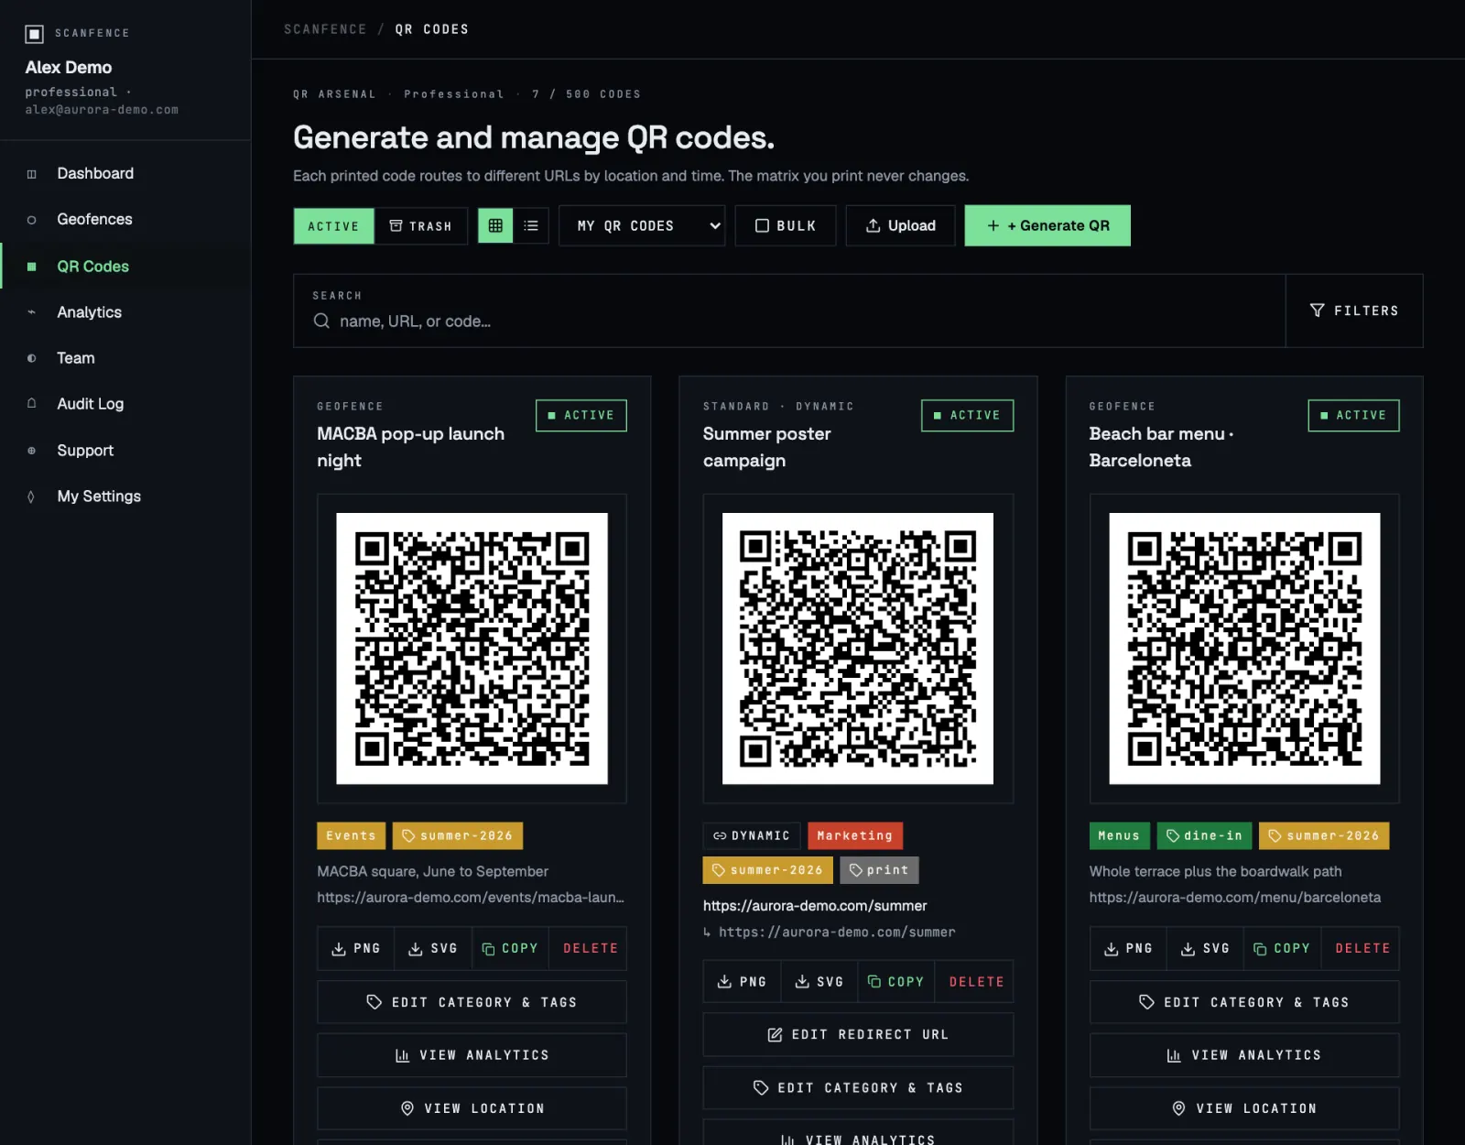This screenshot has width=1465, height=1145.
Task: View analytics for Beach bar menu
Action: click(1244, 1055)
